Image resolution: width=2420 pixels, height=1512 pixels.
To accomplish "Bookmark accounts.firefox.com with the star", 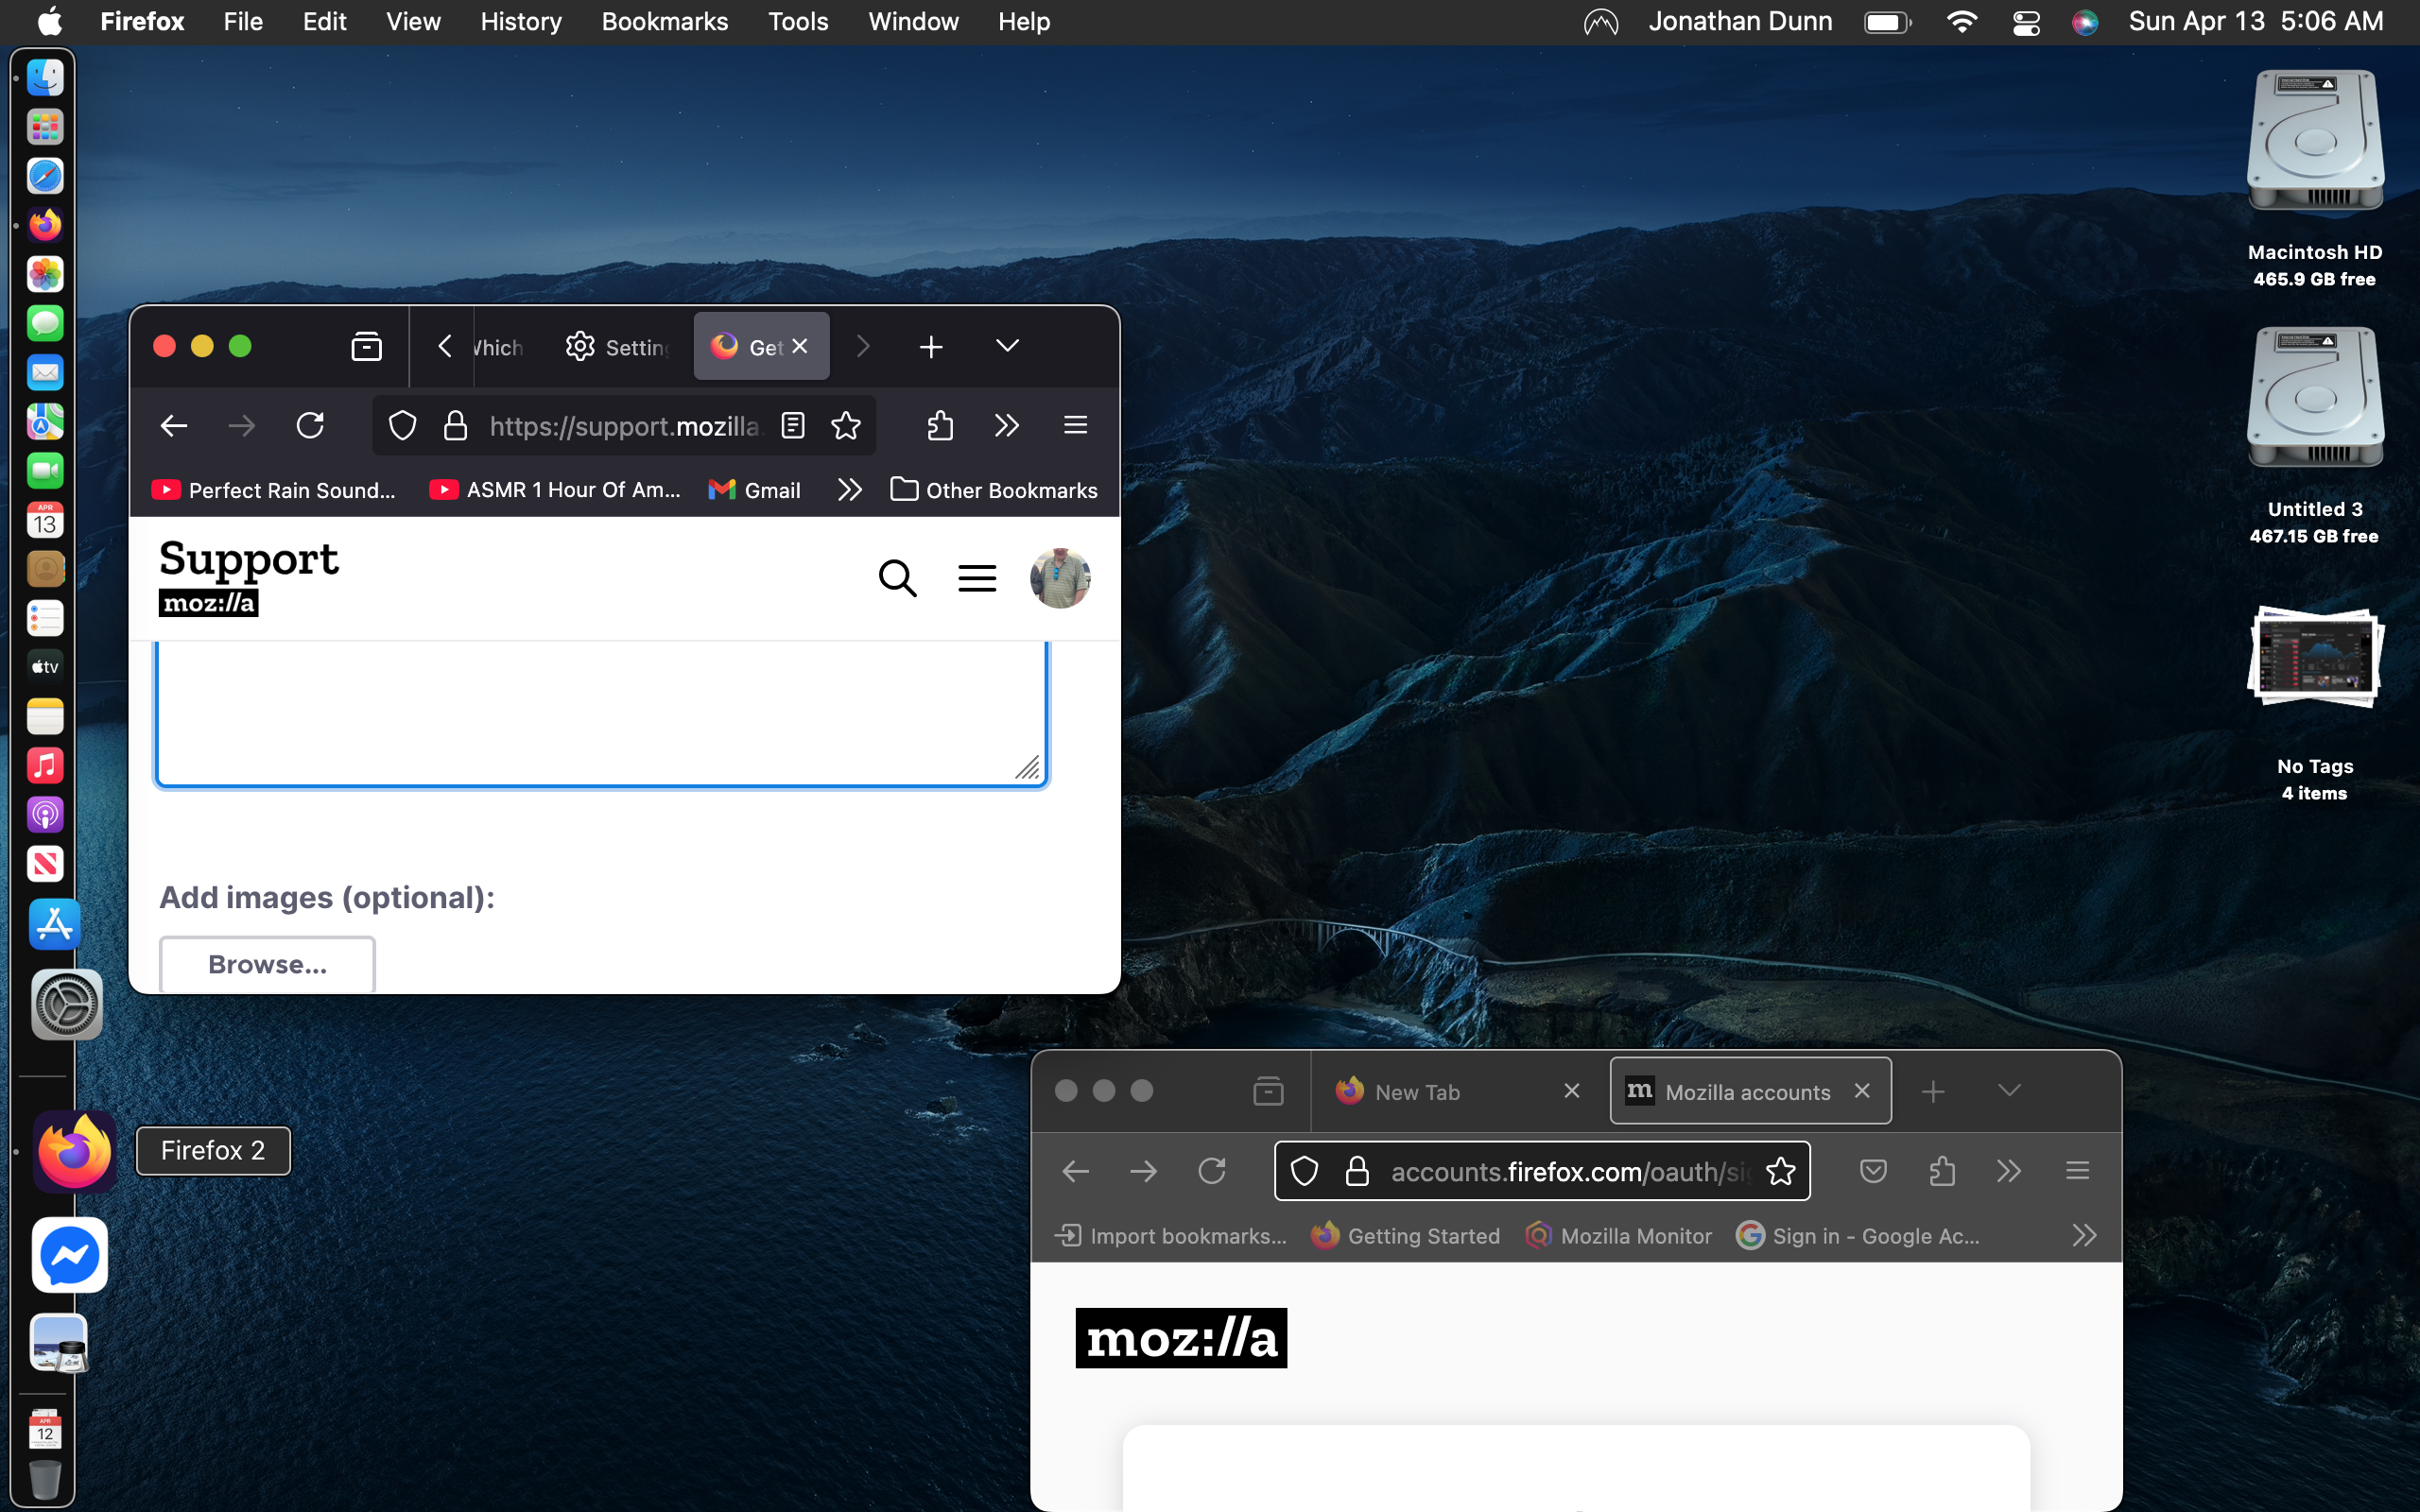I will click(x=1780, y=1171).
